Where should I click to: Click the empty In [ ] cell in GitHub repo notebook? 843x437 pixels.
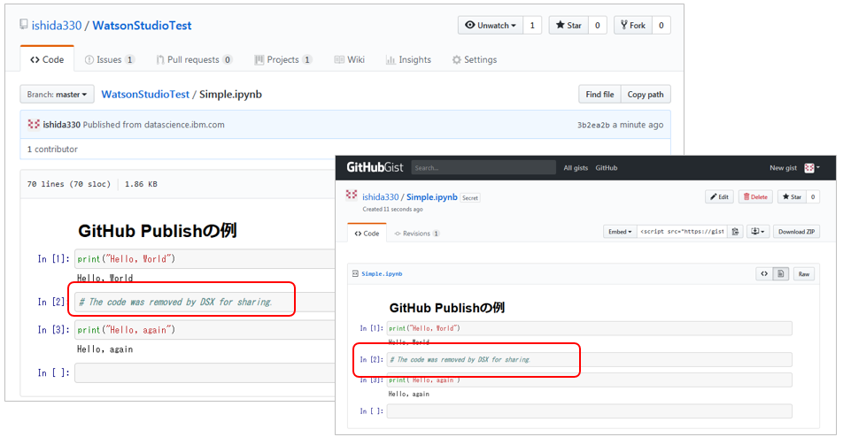(205, 372)
